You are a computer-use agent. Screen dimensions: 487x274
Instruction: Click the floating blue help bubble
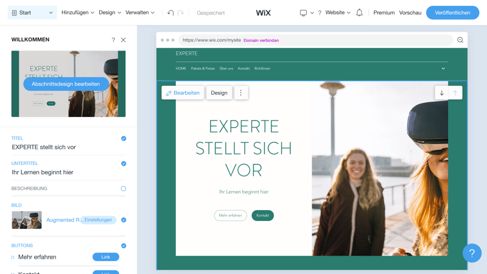472,253
